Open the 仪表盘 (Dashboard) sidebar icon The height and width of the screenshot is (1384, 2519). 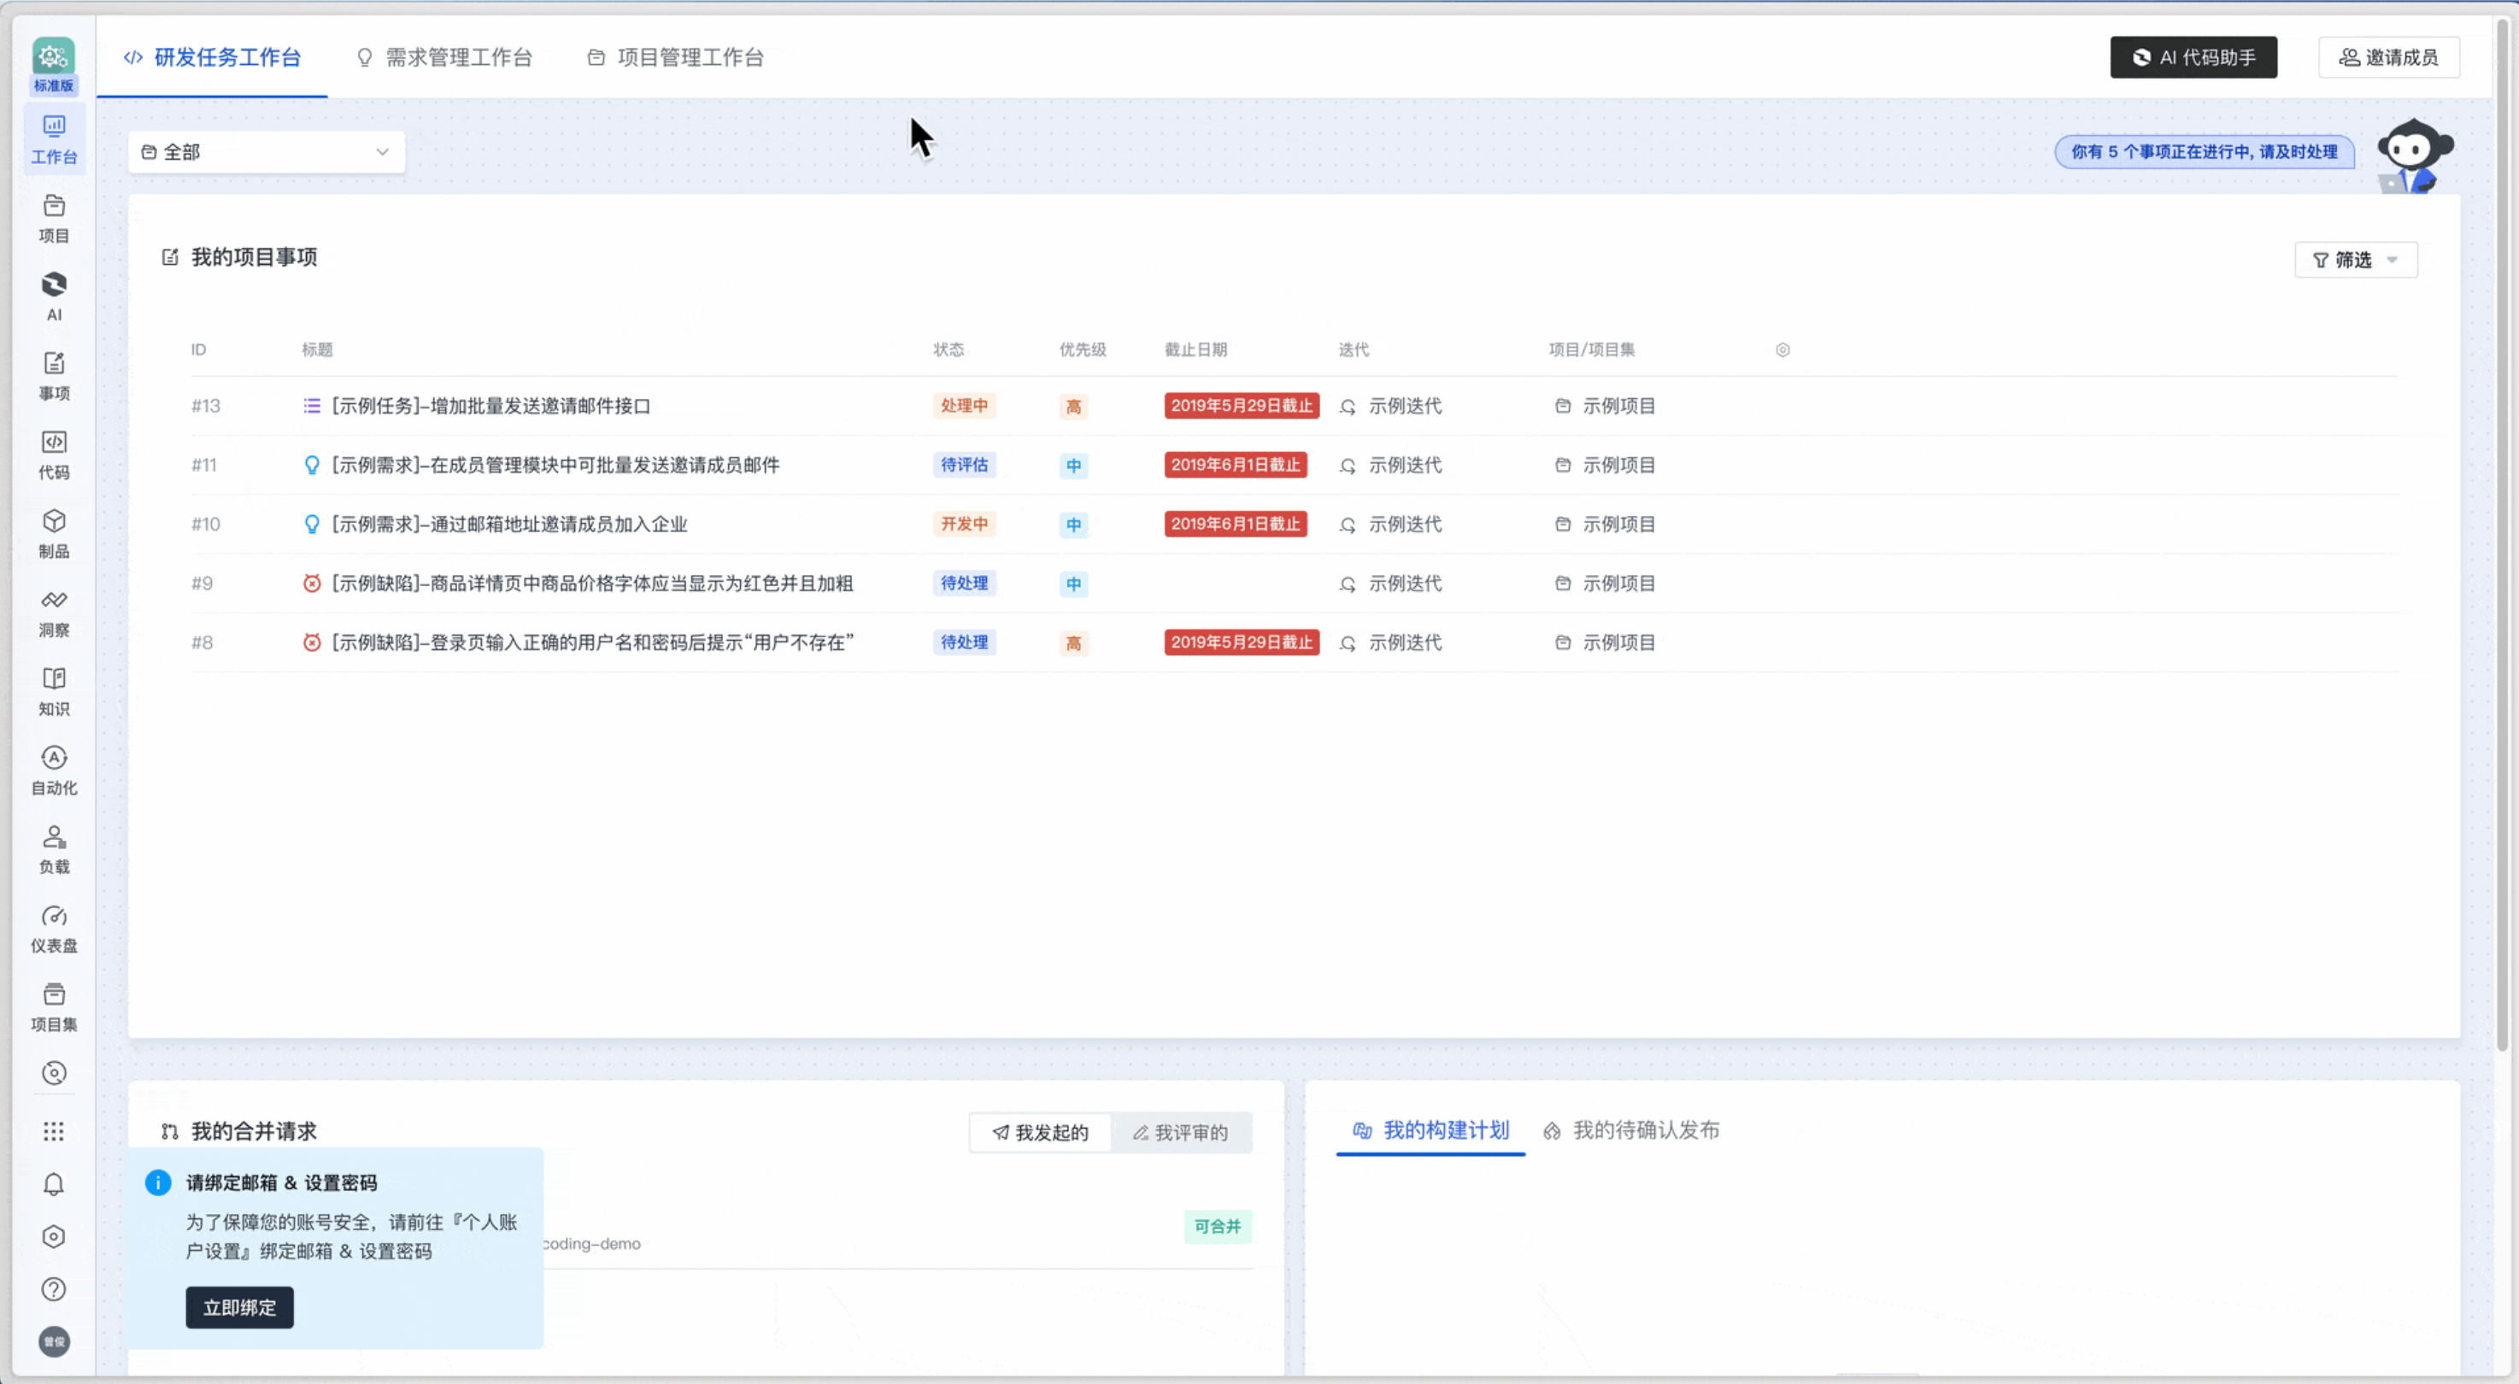54,929
